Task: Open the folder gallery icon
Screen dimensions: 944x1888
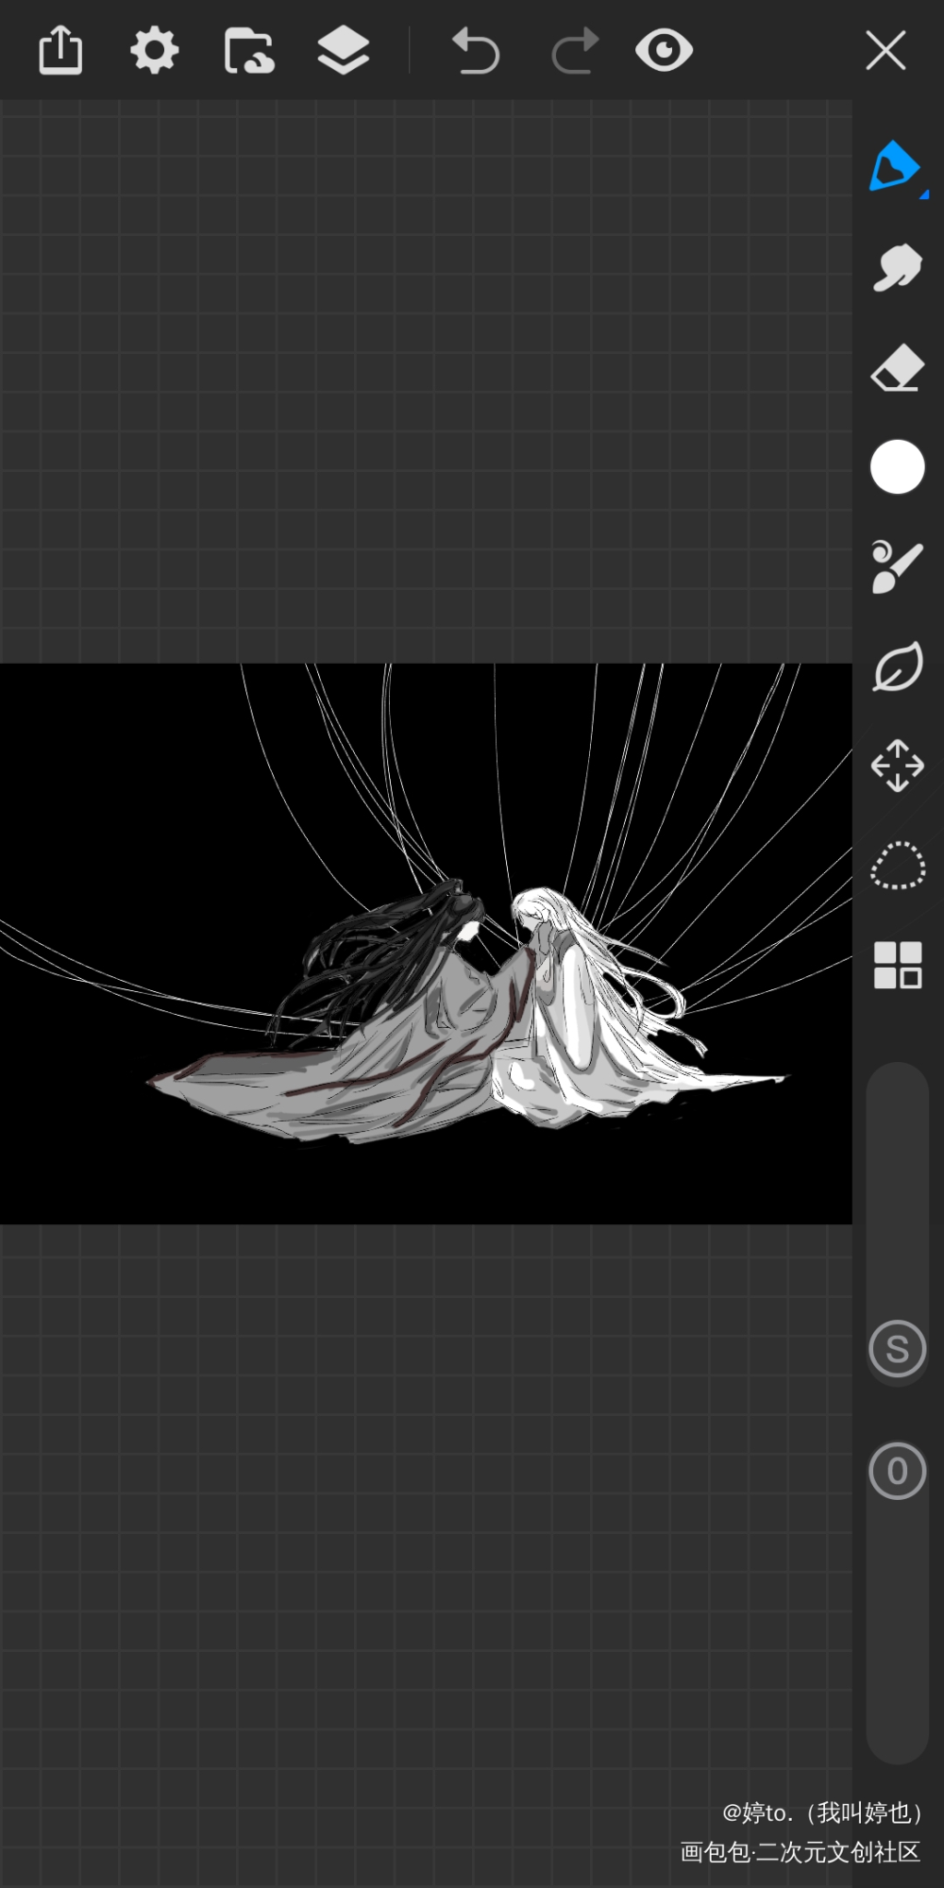Action: (249, 50)
